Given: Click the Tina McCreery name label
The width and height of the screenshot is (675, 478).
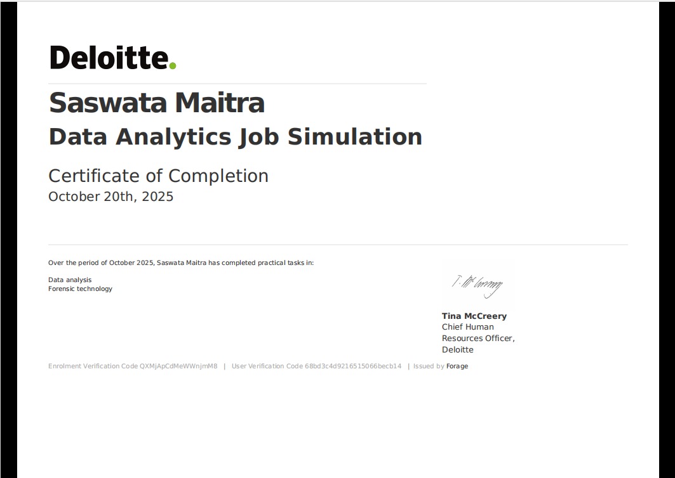Looking at the screenshot, I should tap(474, 316).
